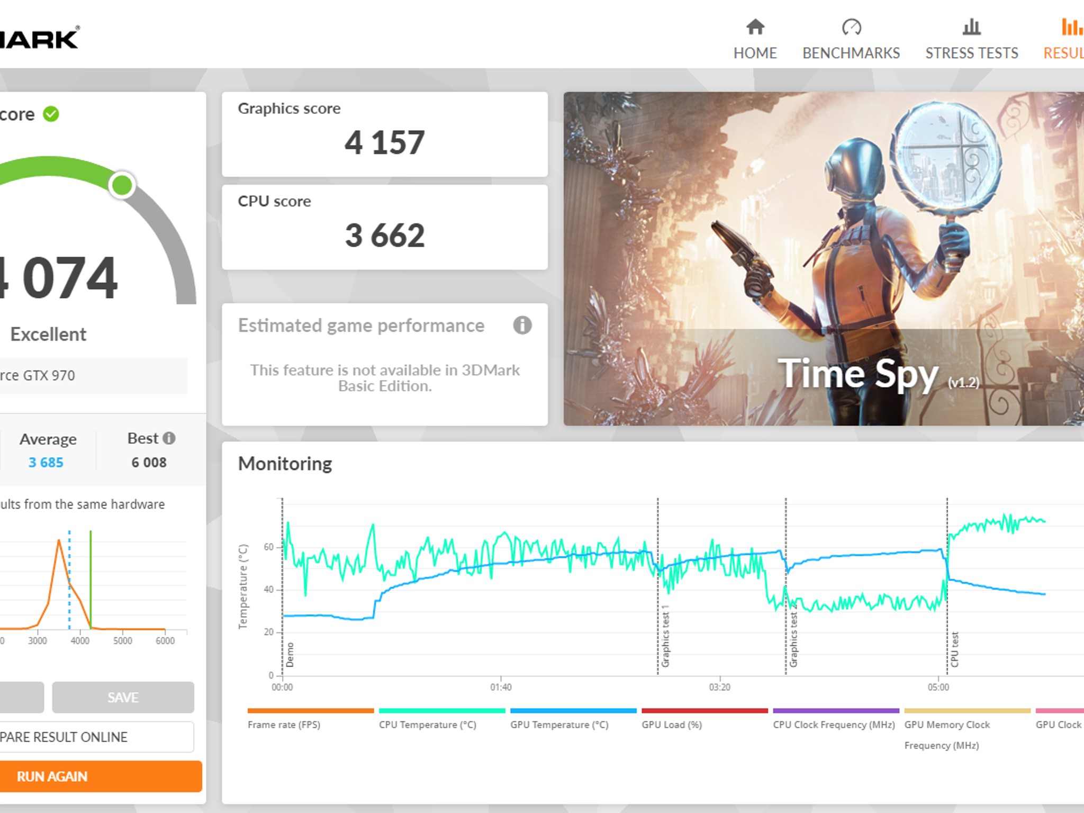Click the green validated score checkmark

point(51,114)
